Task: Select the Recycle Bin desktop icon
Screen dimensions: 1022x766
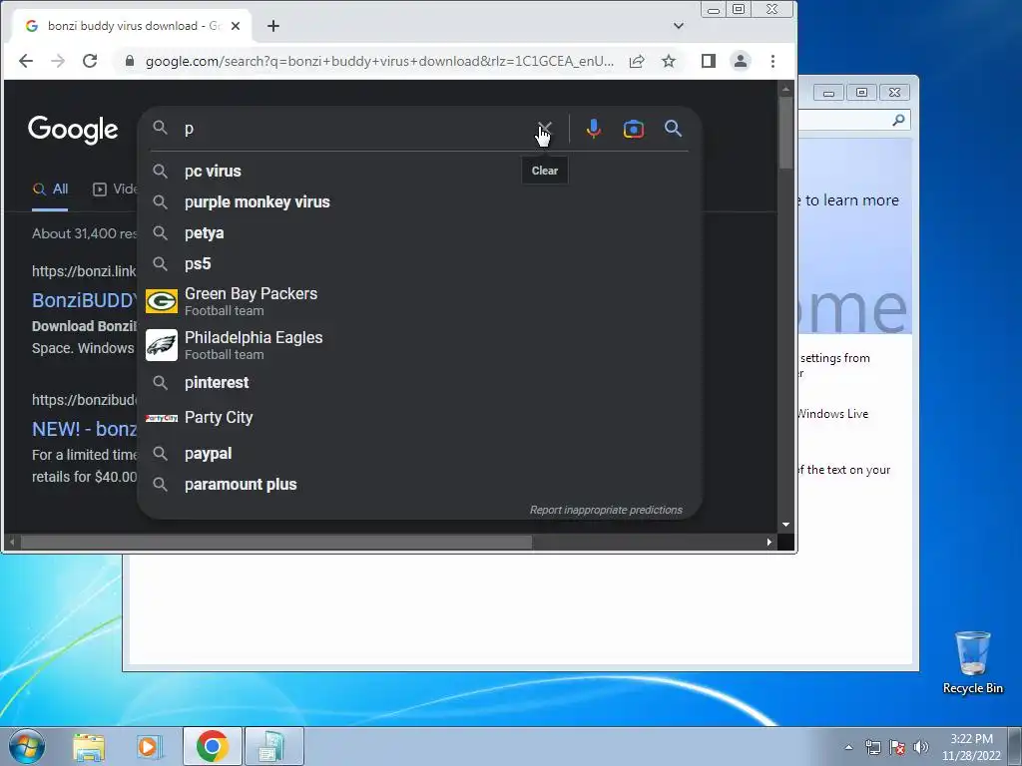Action: click(x=972, y=662)
